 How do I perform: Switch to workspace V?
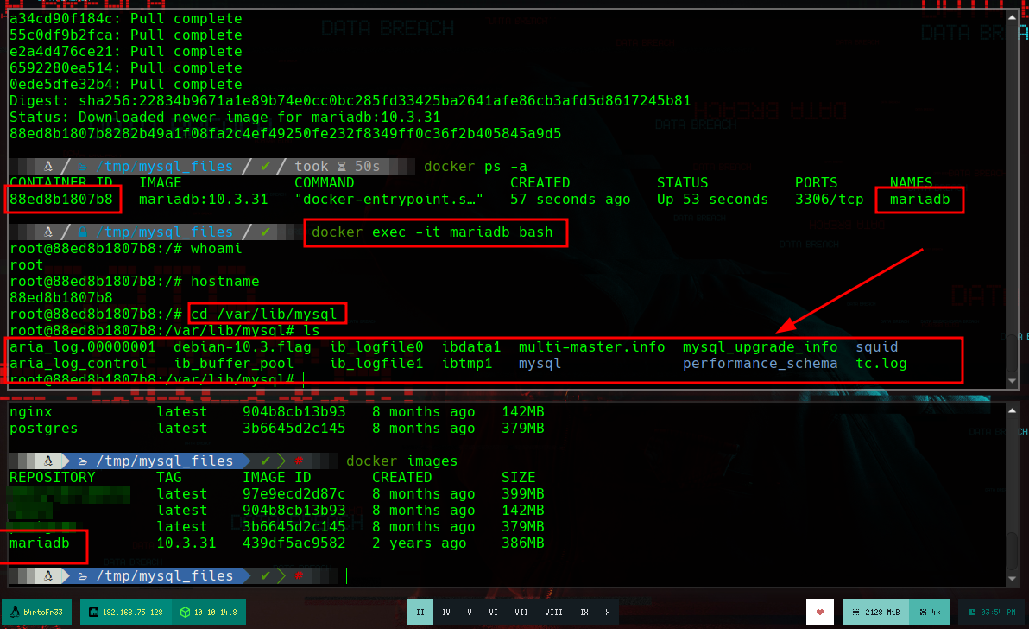pyautogui.click(x=470, y=612)
